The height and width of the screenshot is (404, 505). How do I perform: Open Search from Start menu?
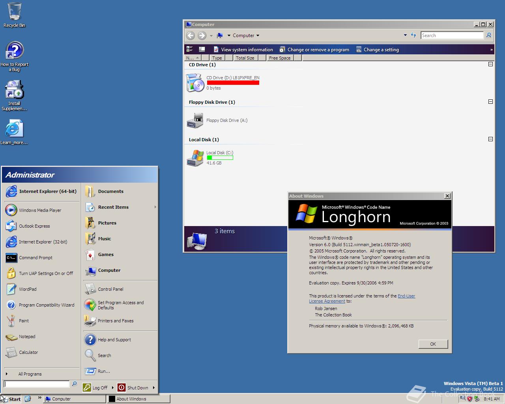click(x=120, y=355)
